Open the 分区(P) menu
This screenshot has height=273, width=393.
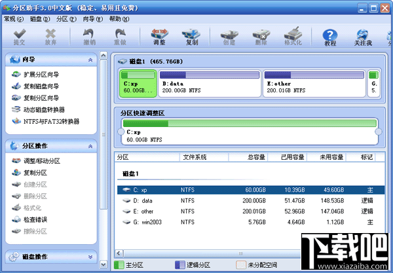[66, 19]
